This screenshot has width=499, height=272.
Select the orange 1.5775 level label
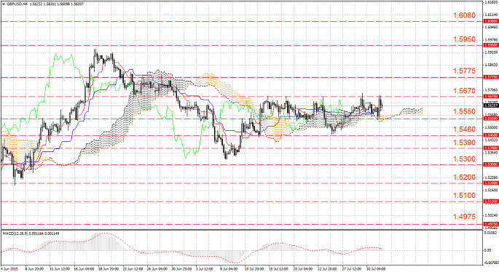(x=464, y=71)
